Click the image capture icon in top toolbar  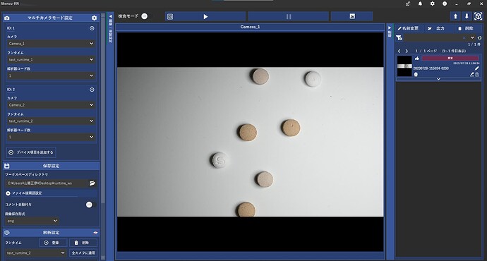[352, 16]
